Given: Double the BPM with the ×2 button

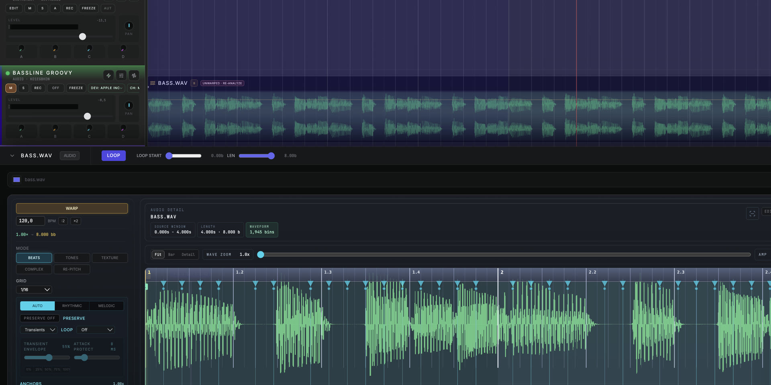Looking at the screenshot, I should [x=75, y=221].
